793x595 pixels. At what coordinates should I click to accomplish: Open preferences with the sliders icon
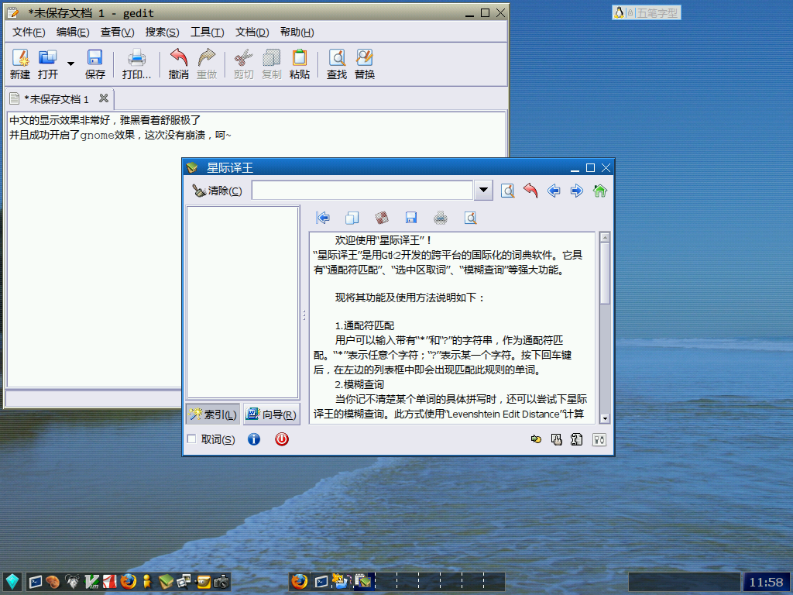point(599,440)
